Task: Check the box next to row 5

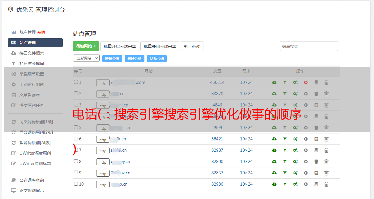Action: (x=76, y=127)
